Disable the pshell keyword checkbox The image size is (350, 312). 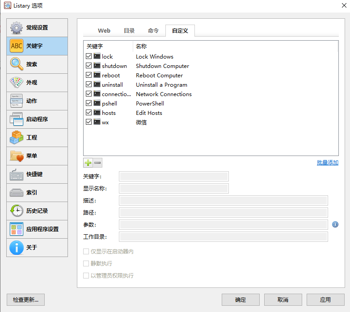(x=89, y=103)
